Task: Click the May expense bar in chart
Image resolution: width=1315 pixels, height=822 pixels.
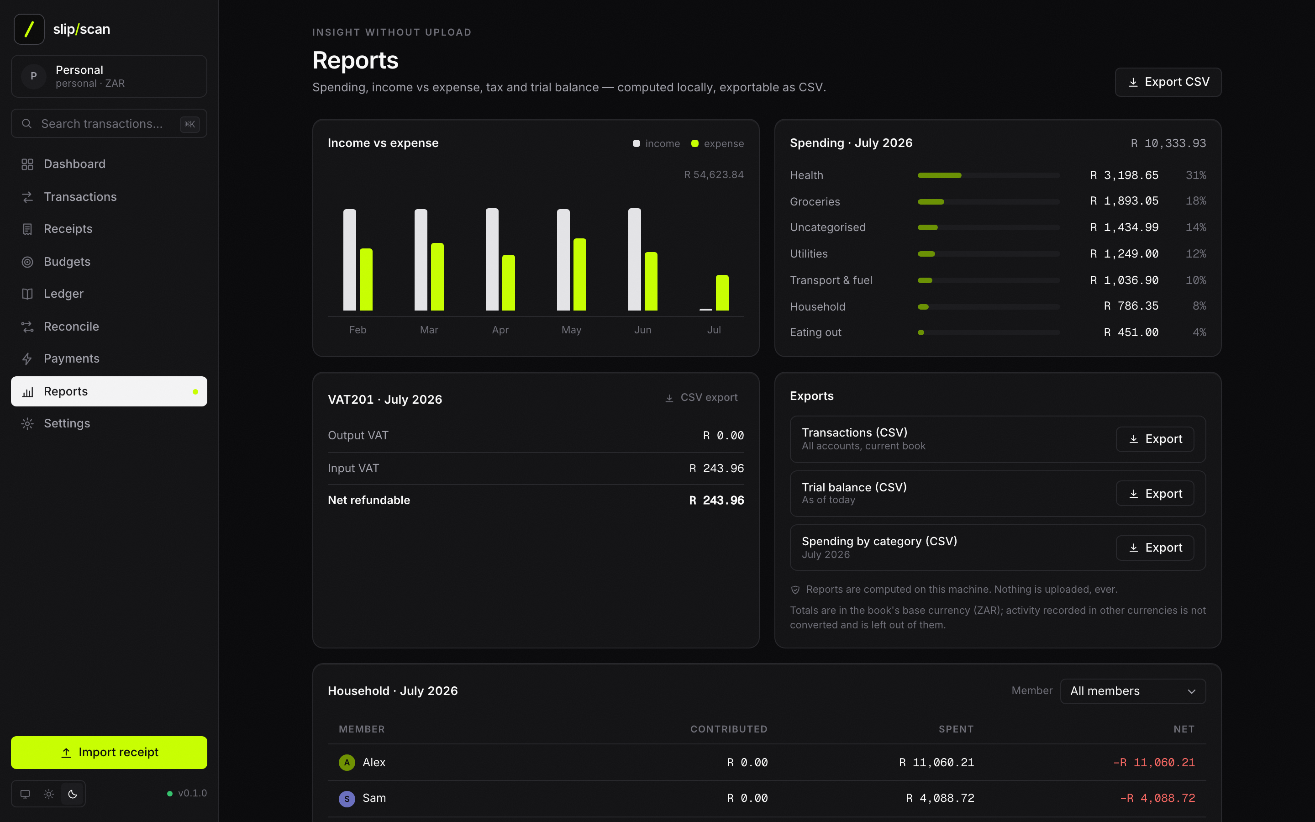Action: [580, 274]
